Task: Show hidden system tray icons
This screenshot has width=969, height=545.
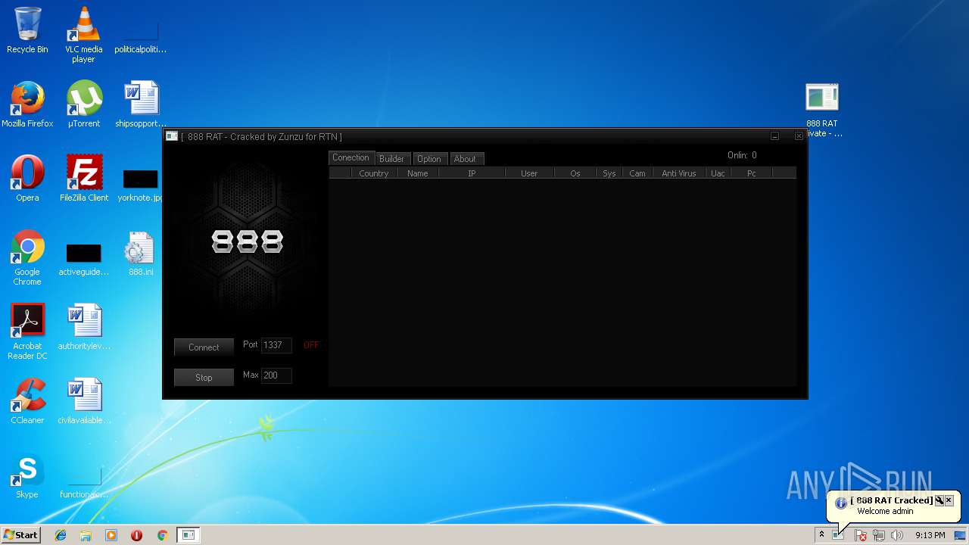Action: pyautogui.click(x=821, y=535)
